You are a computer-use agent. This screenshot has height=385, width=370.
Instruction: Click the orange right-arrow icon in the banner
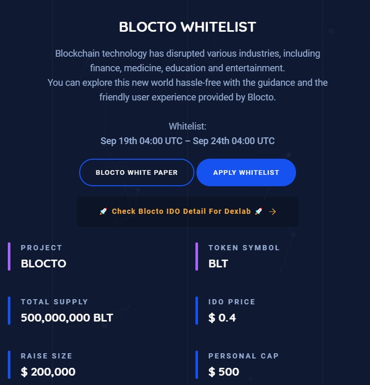[272, 212]
